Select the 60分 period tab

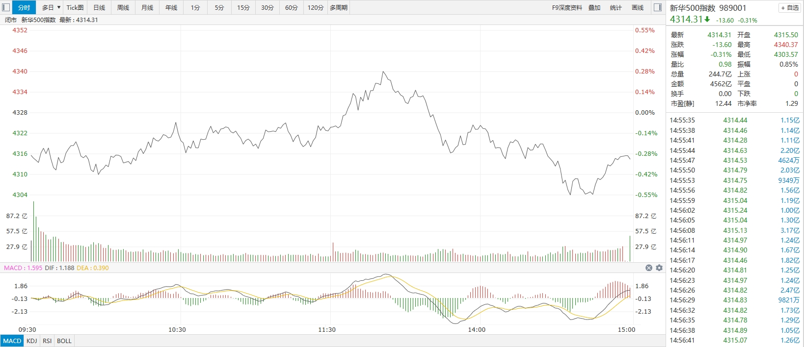(291, 7)
